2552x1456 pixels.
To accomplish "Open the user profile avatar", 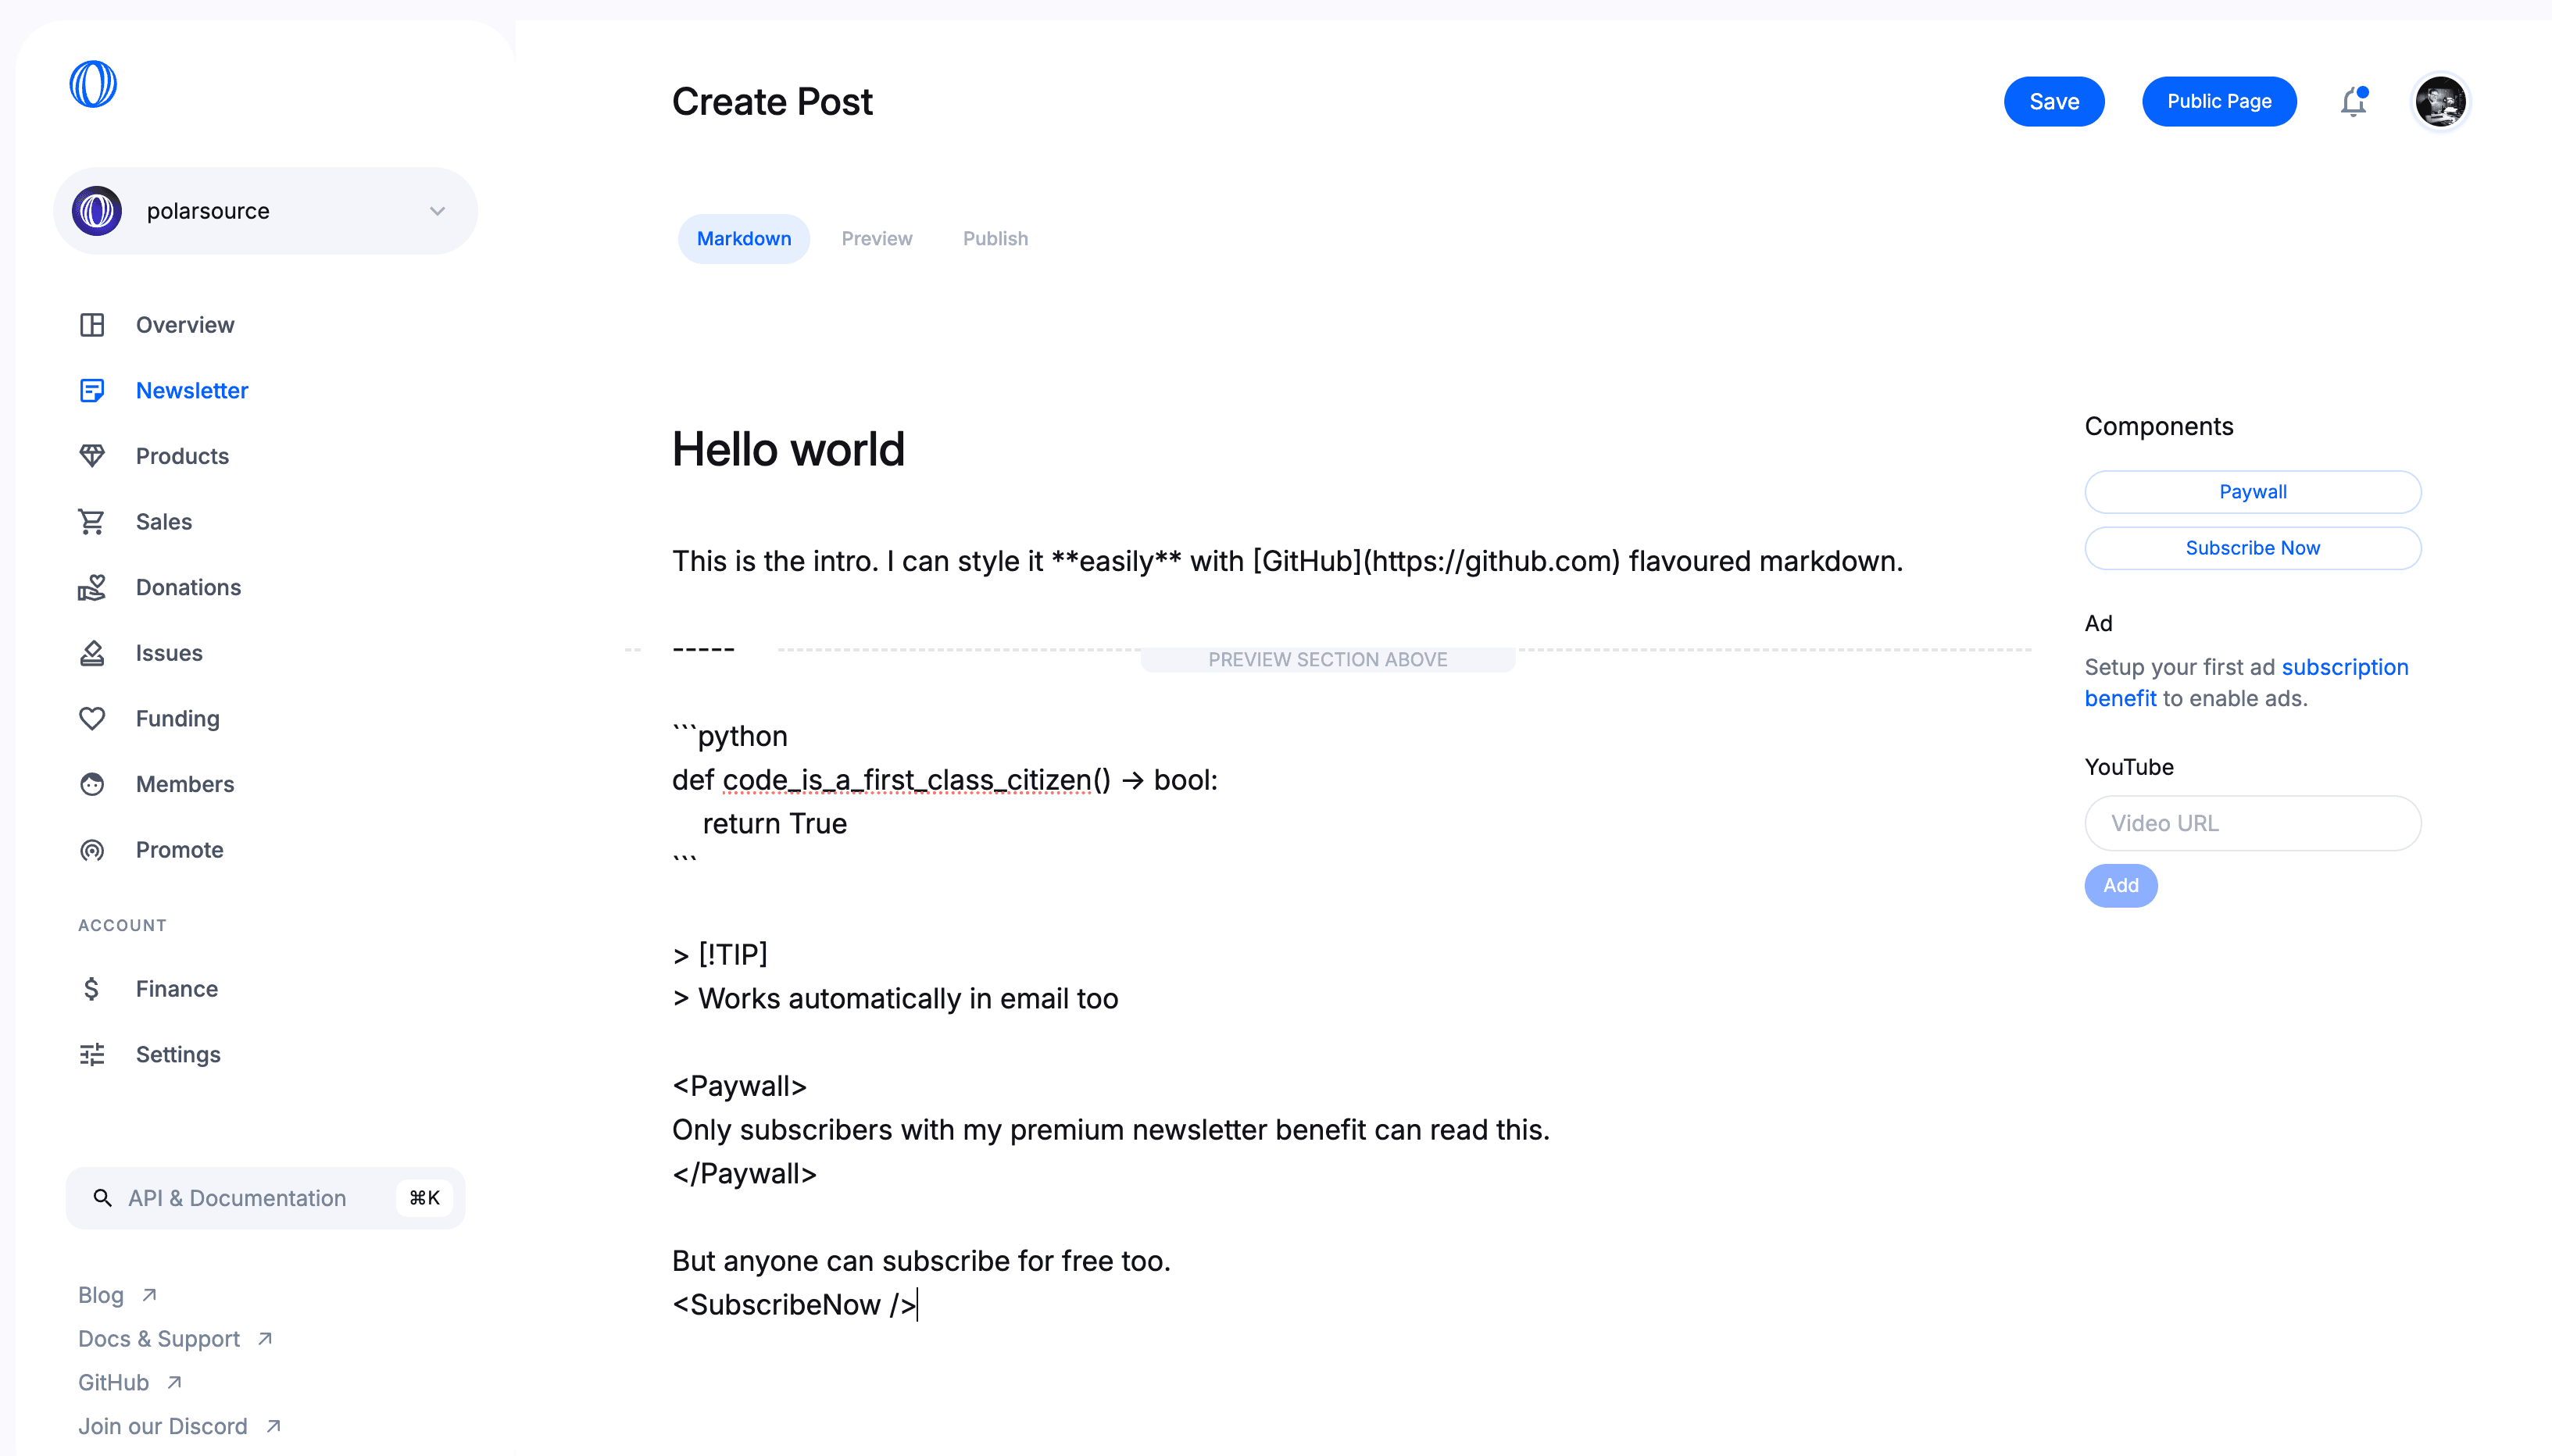I will [x=2440, y=101].
